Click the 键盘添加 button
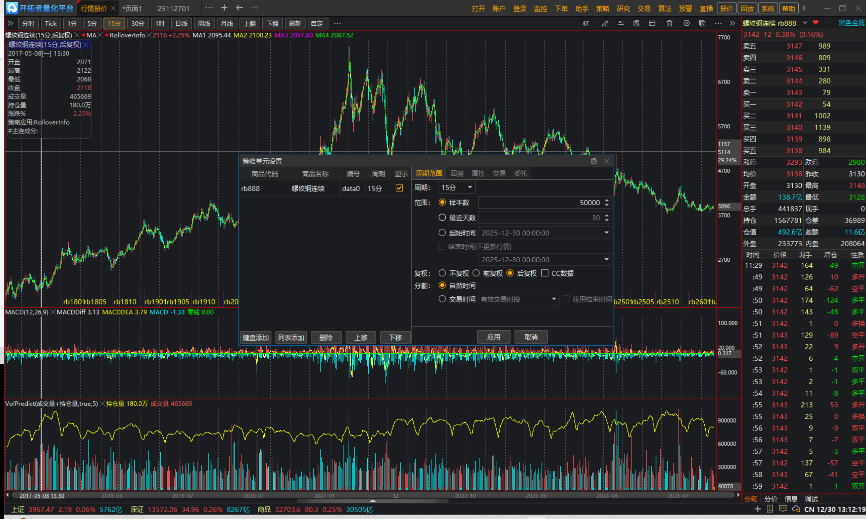The image size is (866, 519). pyautogui.click(x=256, y=337)
